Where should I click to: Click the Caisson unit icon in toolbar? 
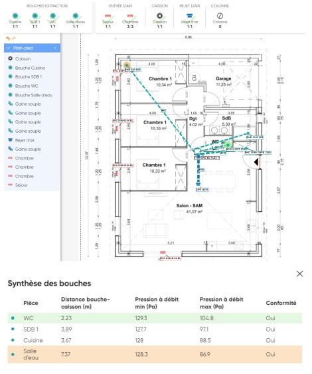pos(160,16)
